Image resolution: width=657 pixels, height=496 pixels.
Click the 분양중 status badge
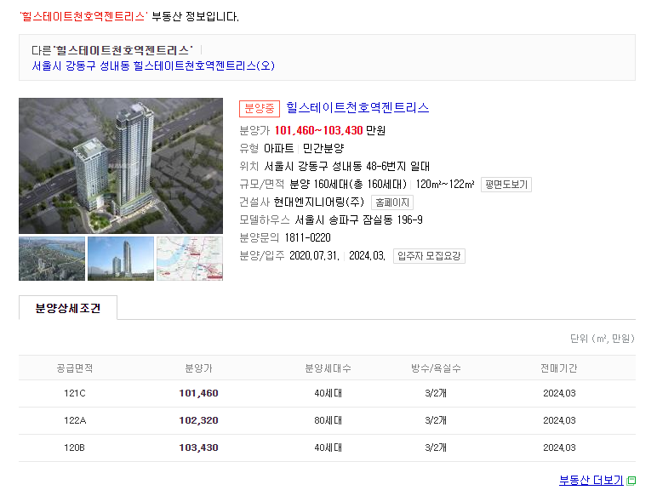[260, 109]
